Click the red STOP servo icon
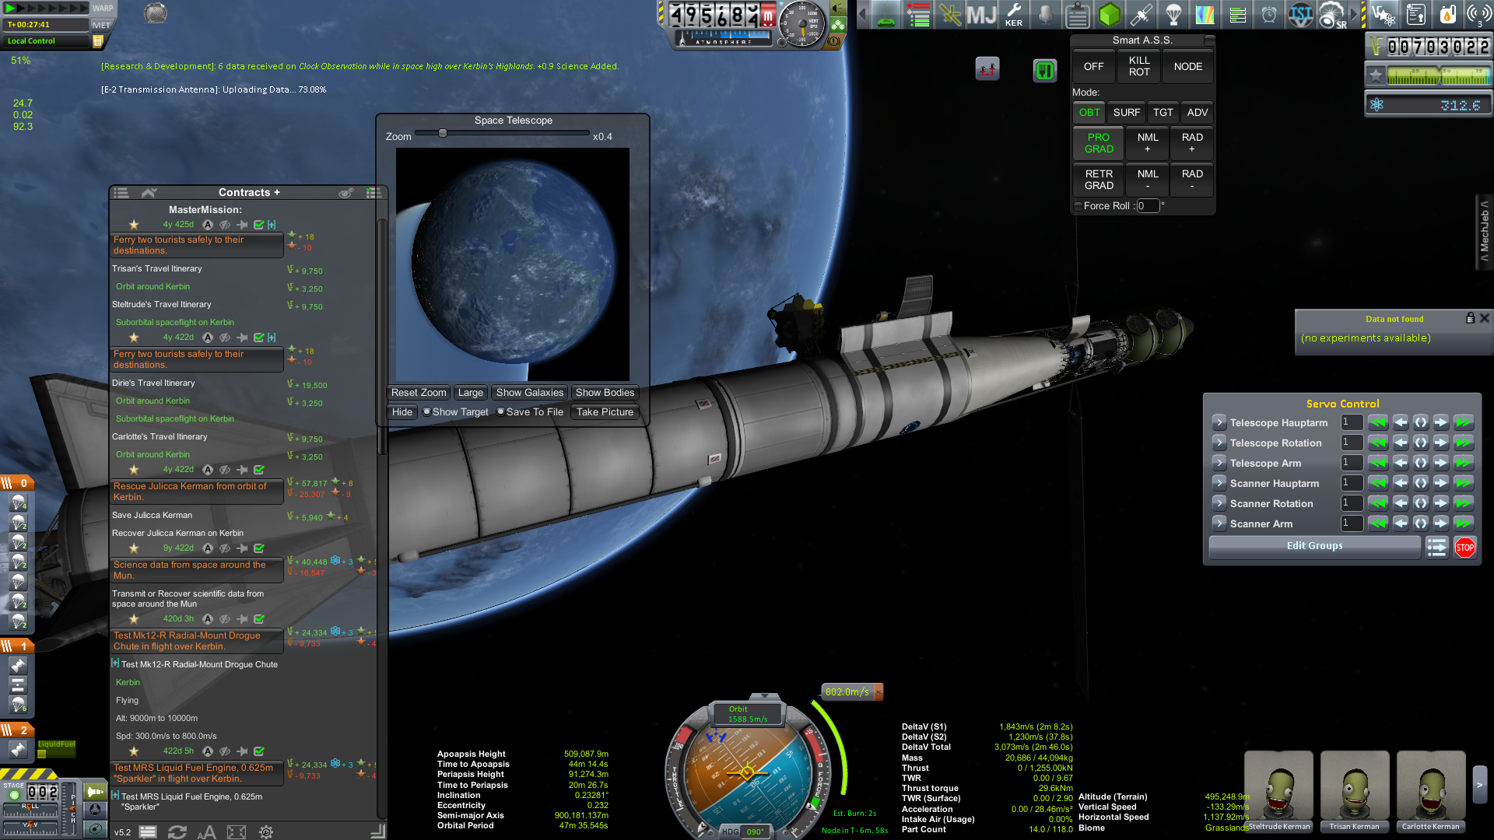 tap(1464, 548)
